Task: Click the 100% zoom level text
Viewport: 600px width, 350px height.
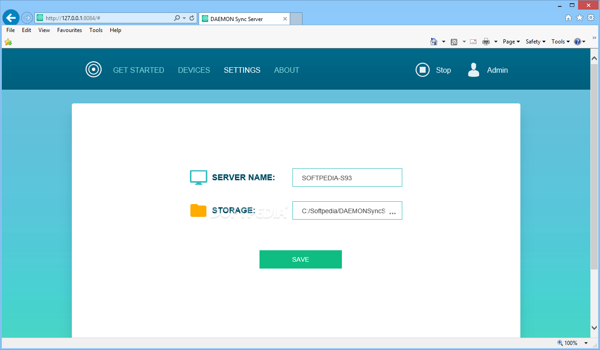Action: coord(571,343)
